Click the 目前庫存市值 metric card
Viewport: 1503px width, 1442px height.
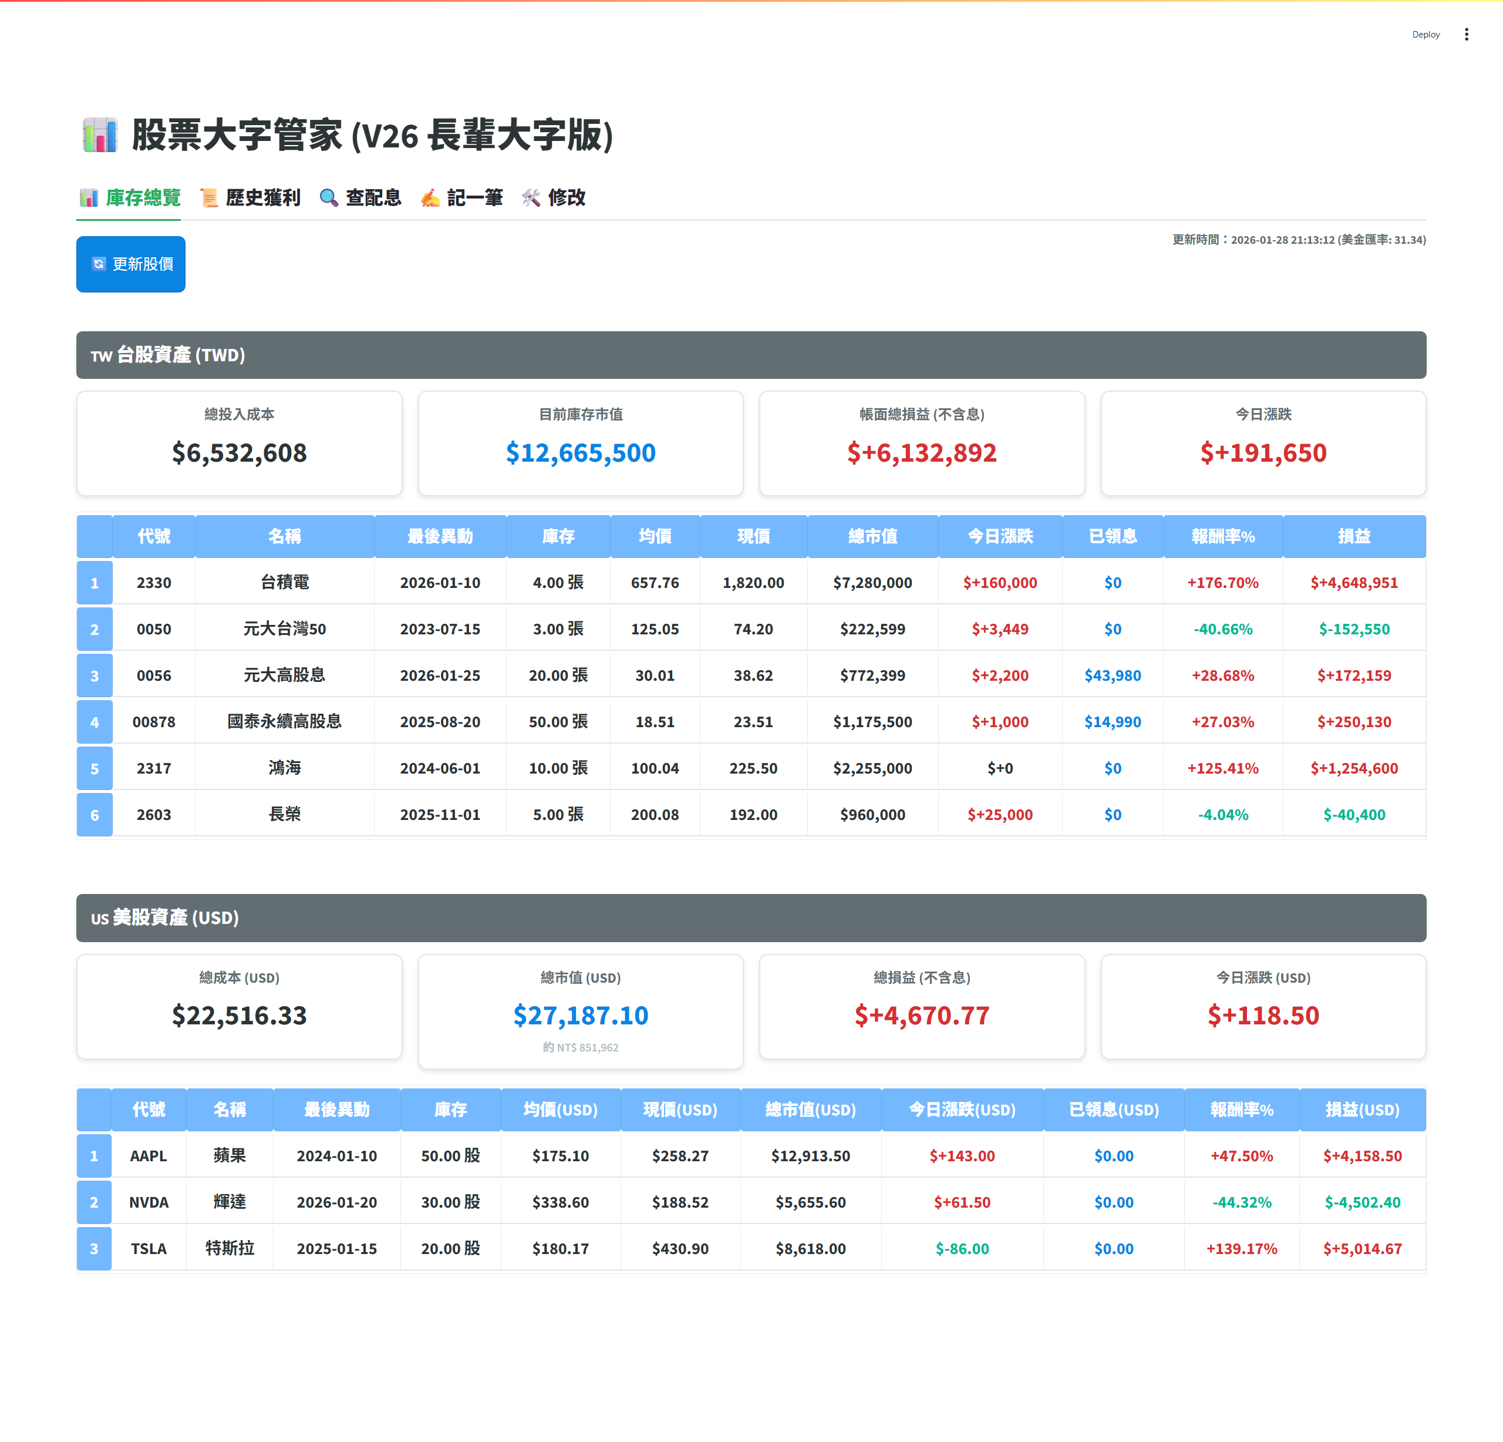coord(581,443)
